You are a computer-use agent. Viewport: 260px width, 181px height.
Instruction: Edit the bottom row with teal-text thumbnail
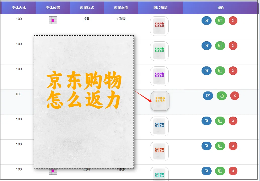207,171
